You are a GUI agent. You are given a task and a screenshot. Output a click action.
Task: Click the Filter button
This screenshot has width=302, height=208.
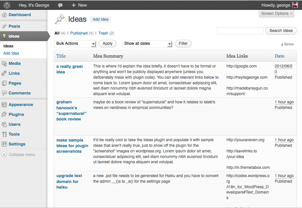pos(183,43)
